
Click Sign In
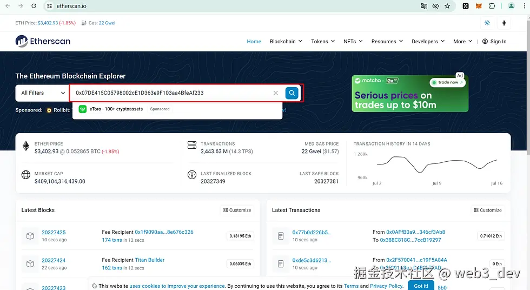point(494,41)
